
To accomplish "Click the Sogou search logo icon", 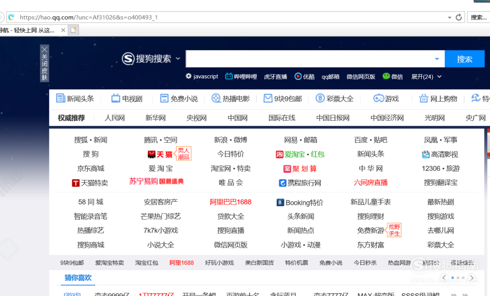I will (x=128, y=58).
